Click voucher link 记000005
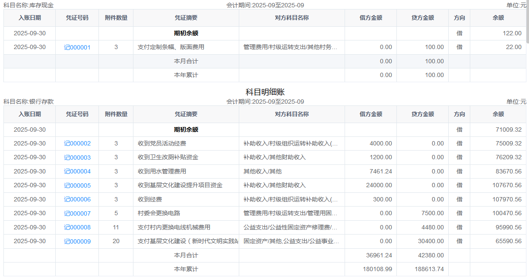This screenshot has width=529, height=278. click(x=77, y=185)
